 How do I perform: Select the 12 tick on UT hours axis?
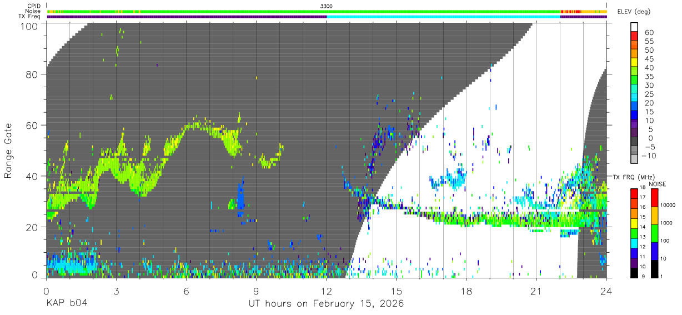pos(327,290)
